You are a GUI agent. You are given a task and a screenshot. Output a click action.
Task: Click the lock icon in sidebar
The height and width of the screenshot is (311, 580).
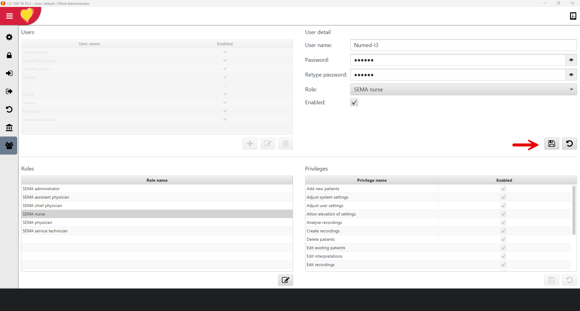tap(9, 55)
